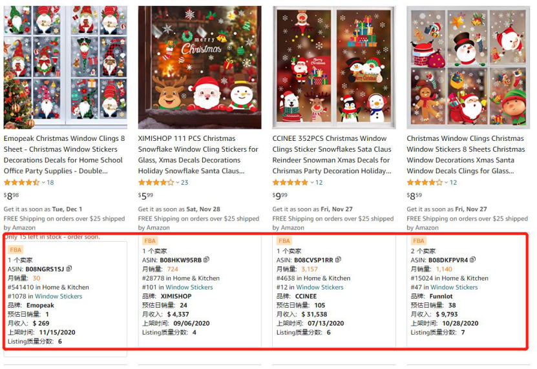
Task: Click the FBA badge under Emopeak listing
Action: click(x=16, y=249)
